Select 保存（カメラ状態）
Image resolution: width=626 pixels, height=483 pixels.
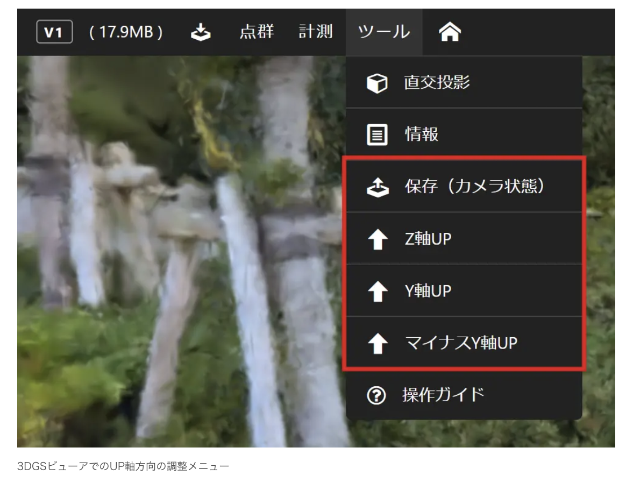click(475, 186)
